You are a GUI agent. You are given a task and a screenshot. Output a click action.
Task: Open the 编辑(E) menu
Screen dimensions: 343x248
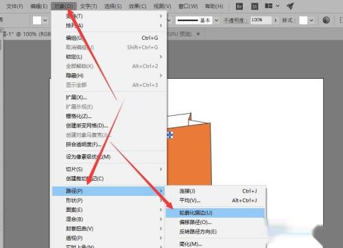(39, 6)
